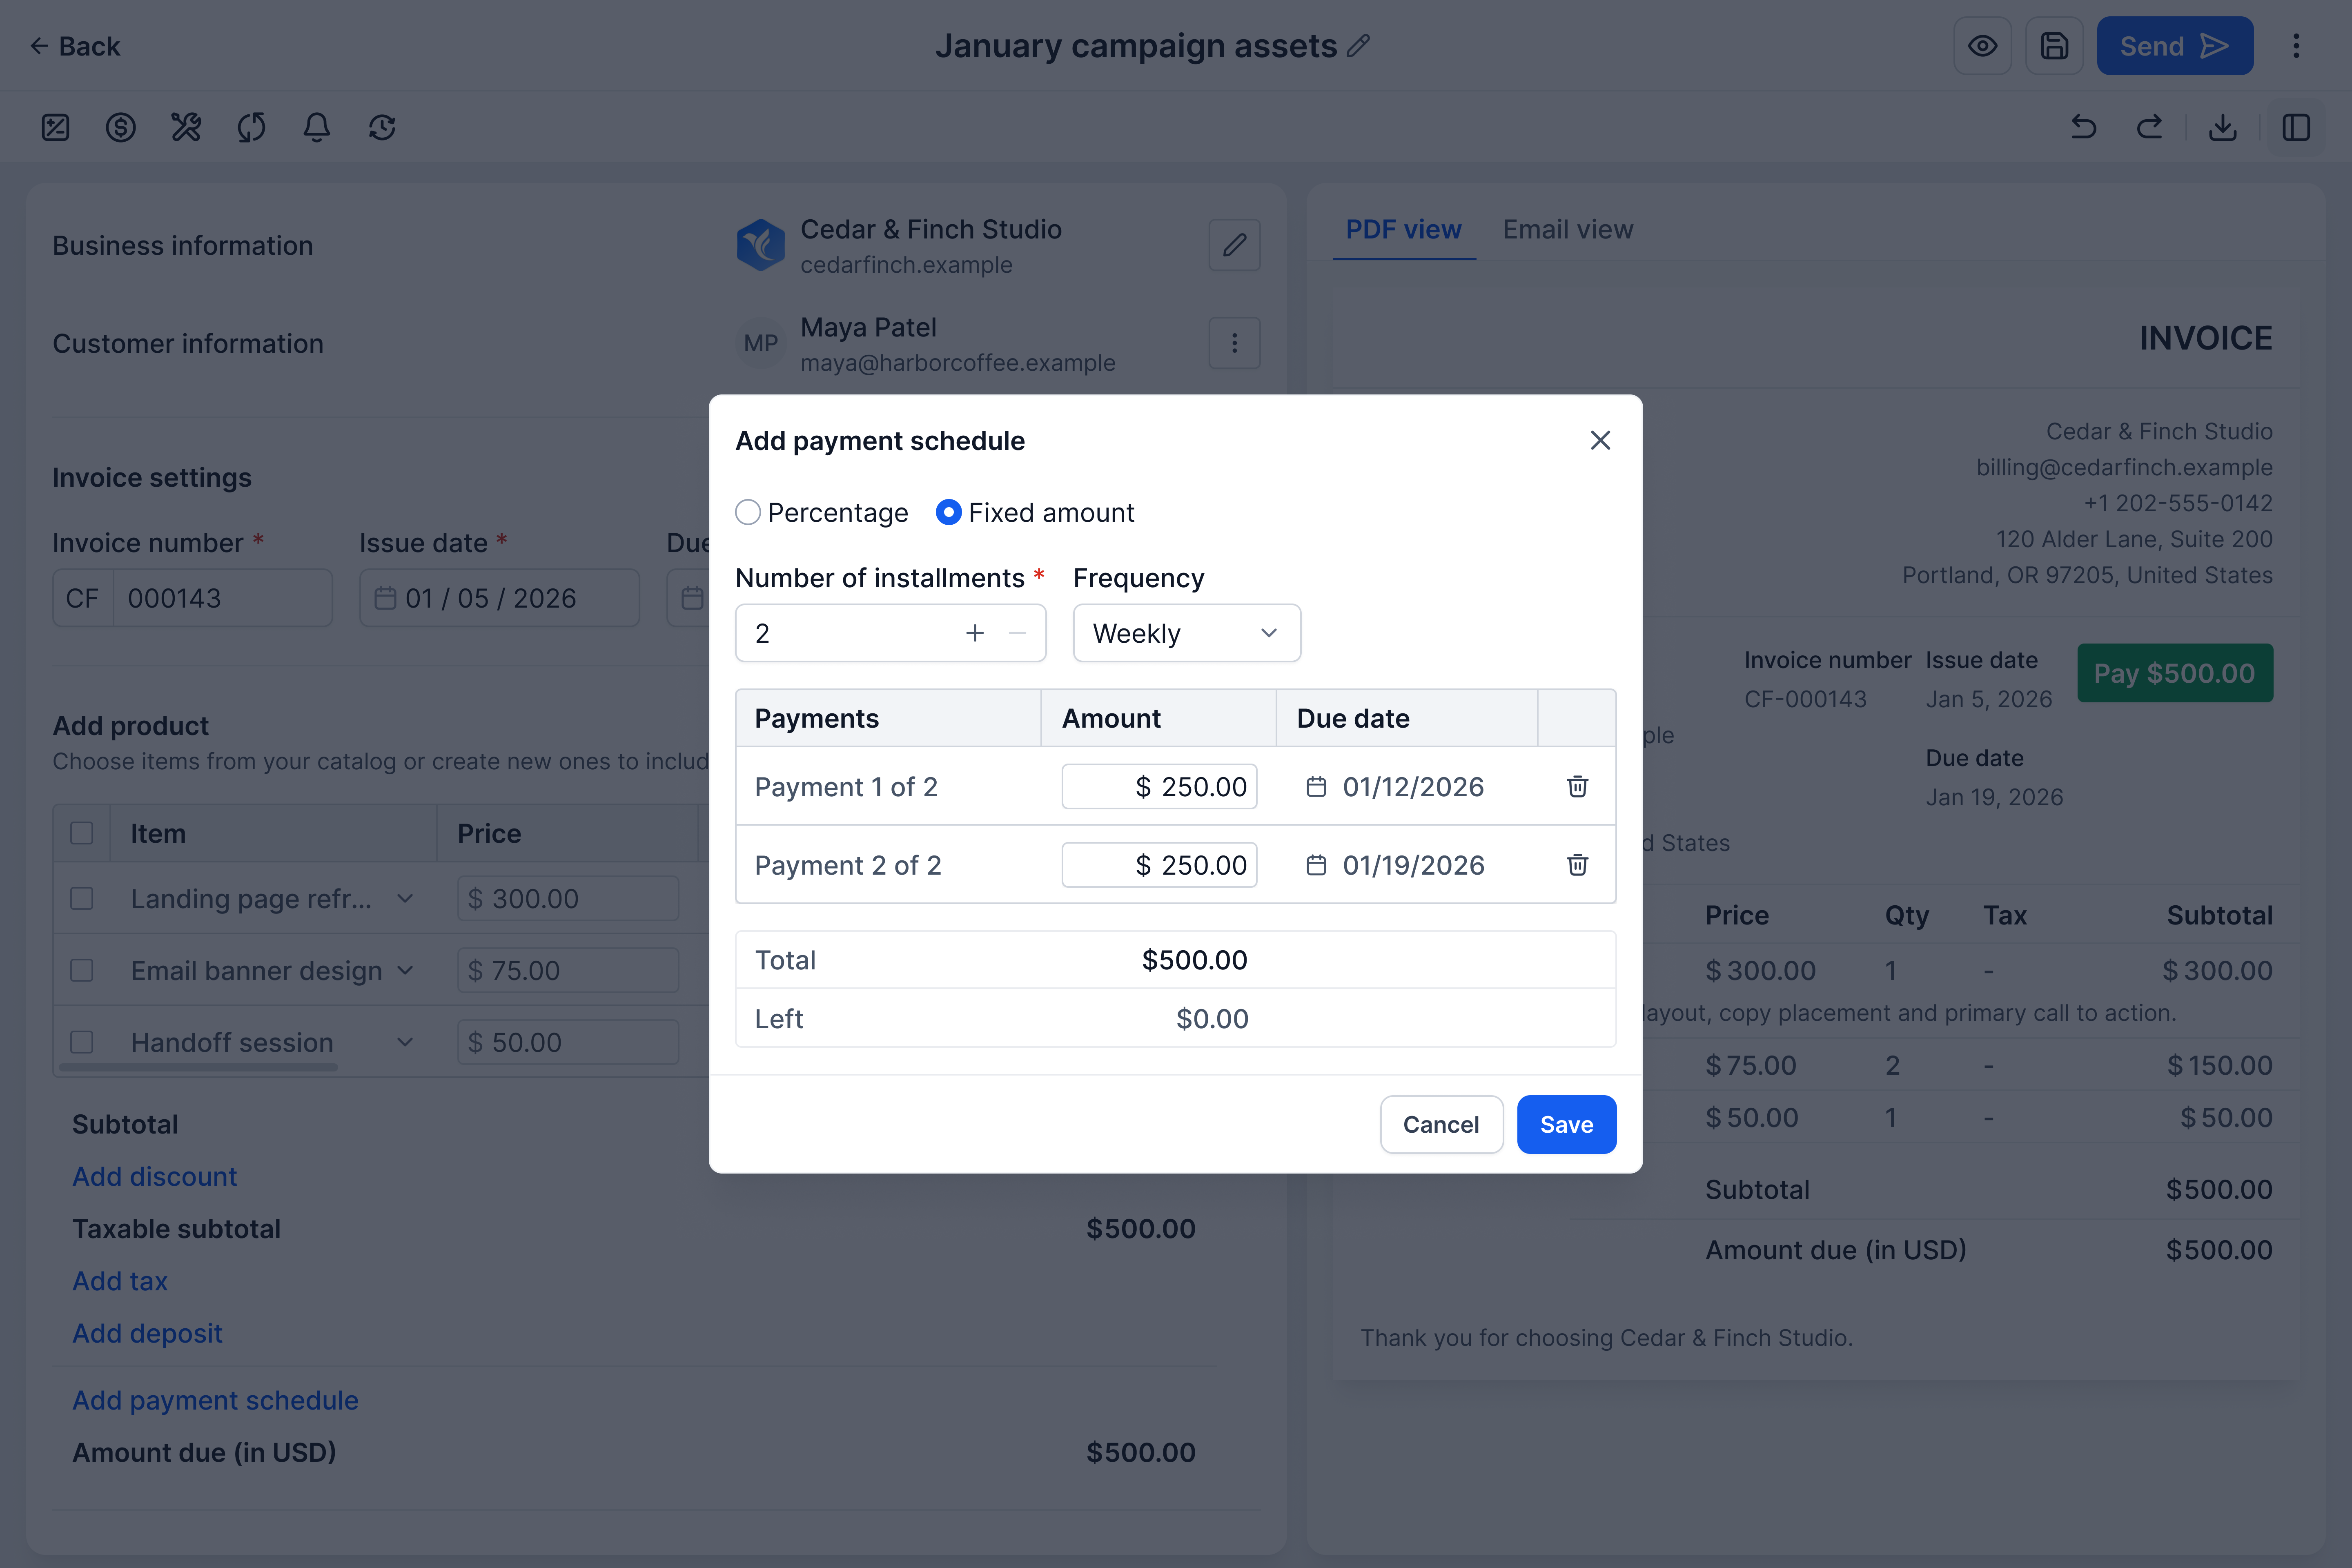2352x1568 pixels.
Task: Open the history clock icon
Action: (x=382, y=127)
